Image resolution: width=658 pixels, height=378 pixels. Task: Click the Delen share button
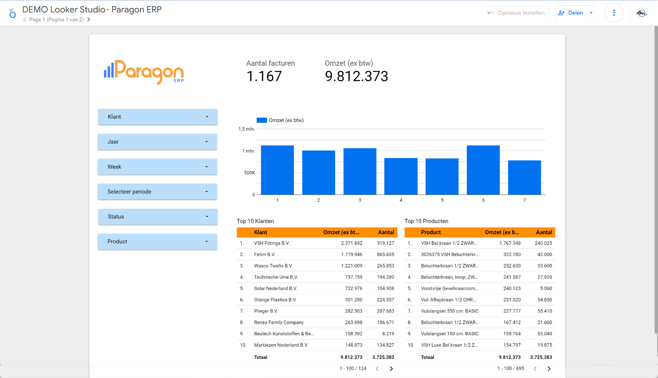pos(571,13)
